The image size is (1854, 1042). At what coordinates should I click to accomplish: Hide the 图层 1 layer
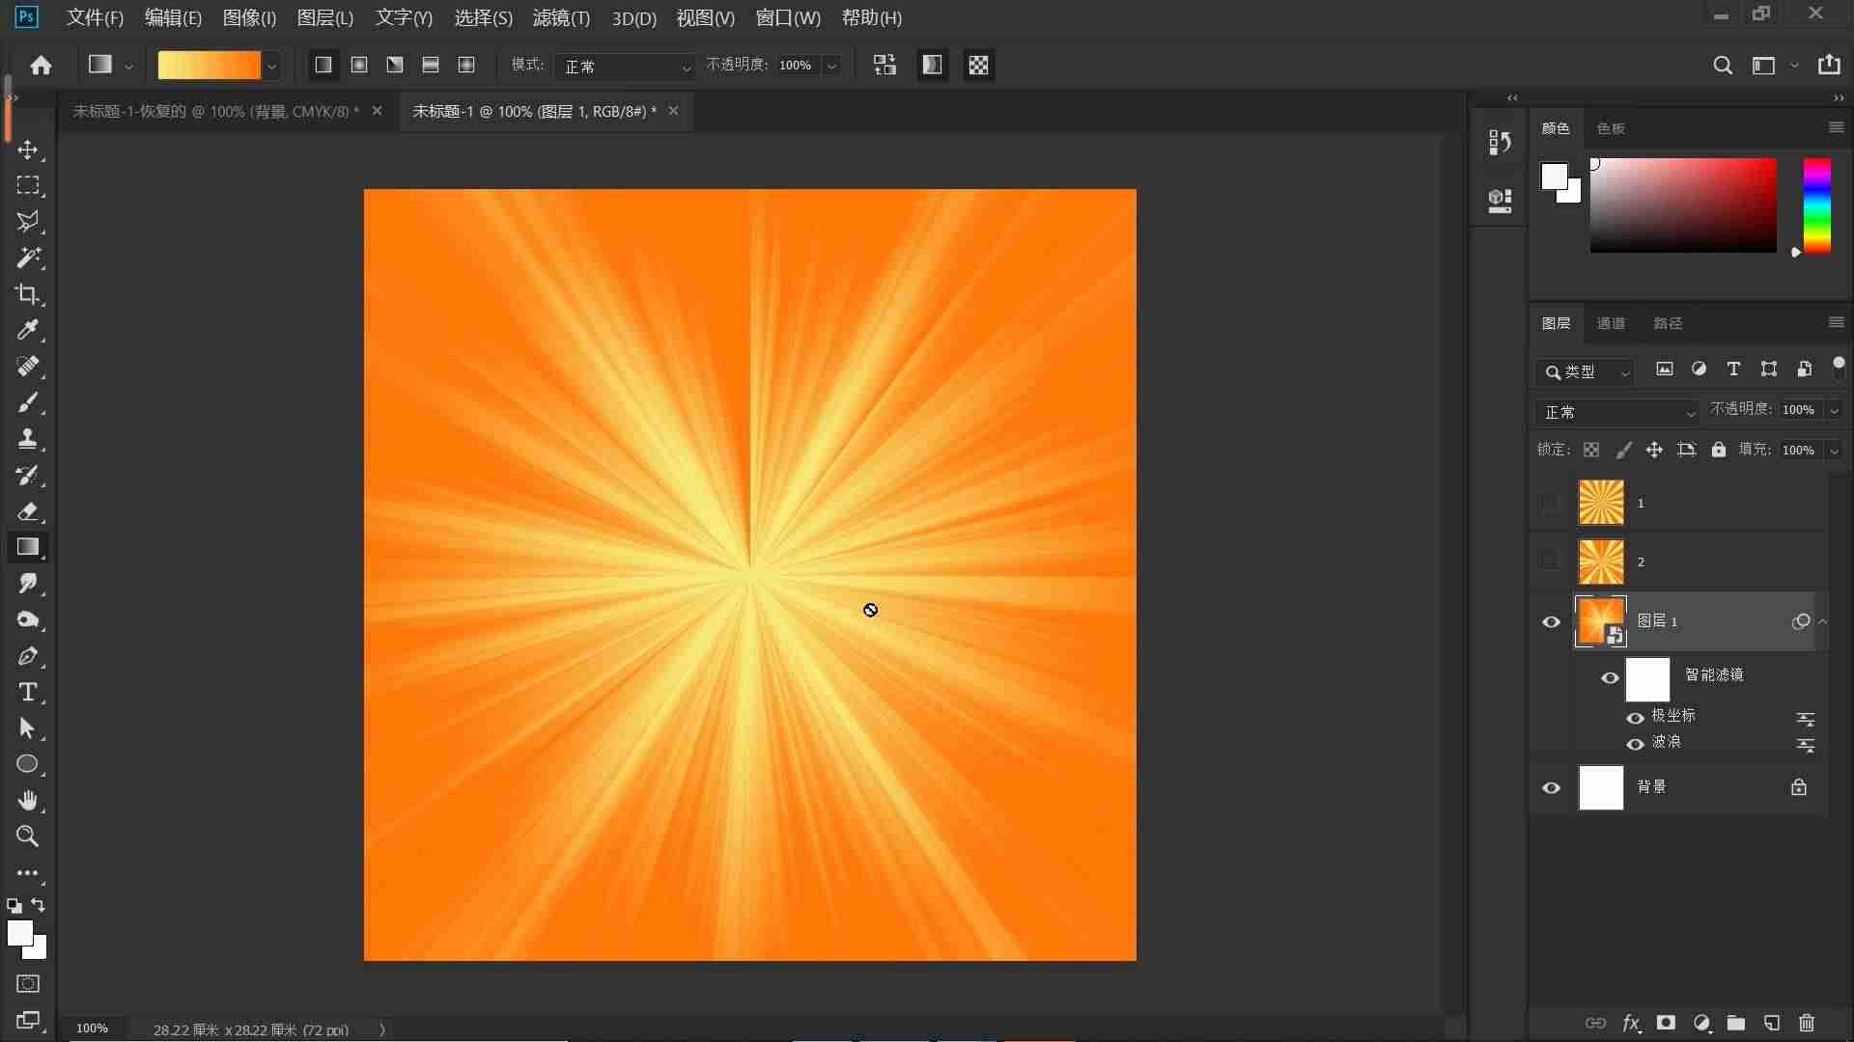click(x=1551, y=622)
